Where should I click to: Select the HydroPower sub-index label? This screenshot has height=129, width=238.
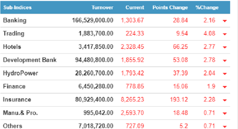point(20,73)
